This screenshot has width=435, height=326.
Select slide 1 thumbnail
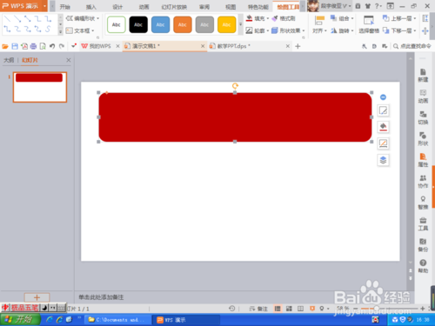pos(40,87)
